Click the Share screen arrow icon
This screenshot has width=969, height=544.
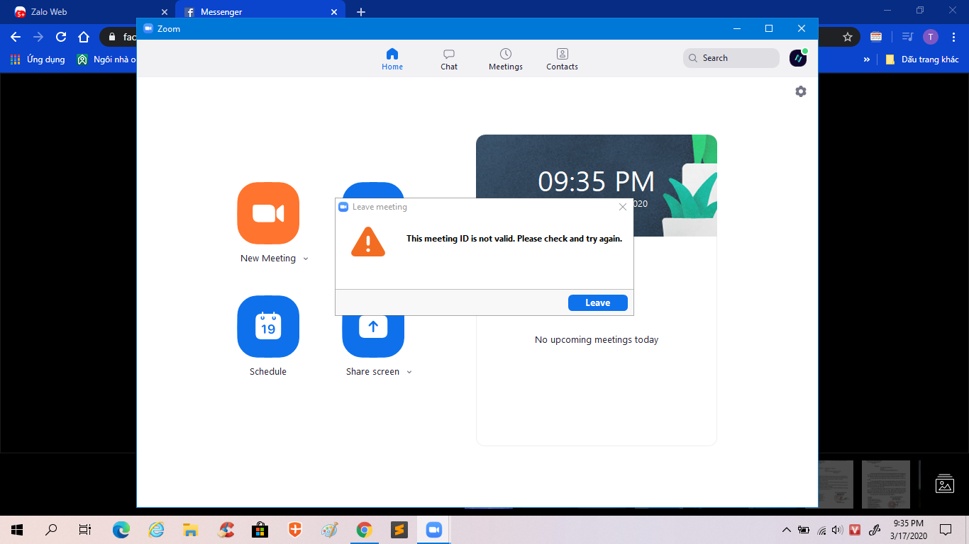pyautogui.click(x=373, y=327)
